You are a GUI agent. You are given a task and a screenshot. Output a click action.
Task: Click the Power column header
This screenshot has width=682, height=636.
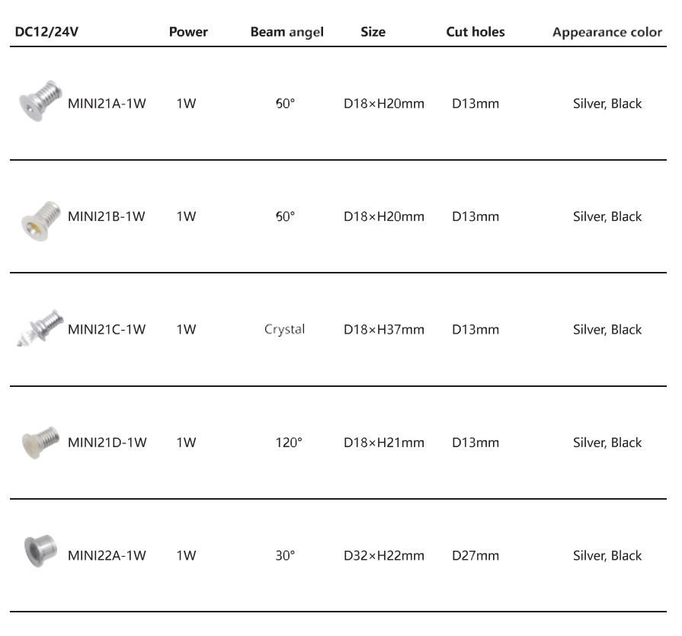point(188,32)
